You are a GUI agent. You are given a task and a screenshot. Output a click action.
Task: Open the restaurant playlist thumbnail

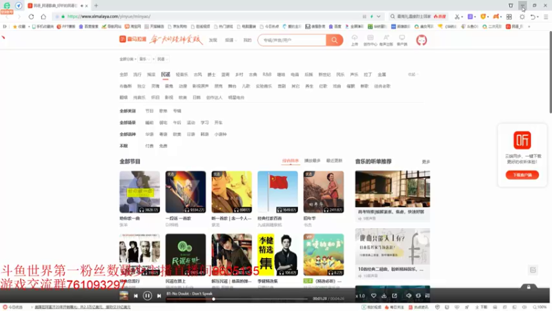coord(392,189)
